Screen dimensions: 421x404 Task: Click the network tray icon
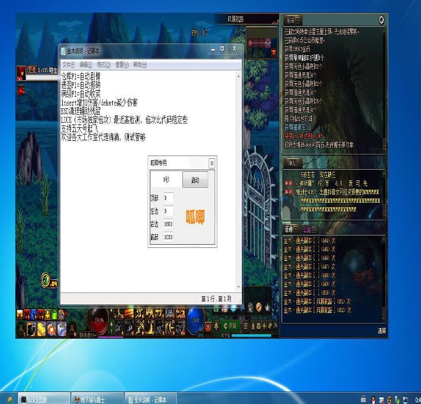406,400
